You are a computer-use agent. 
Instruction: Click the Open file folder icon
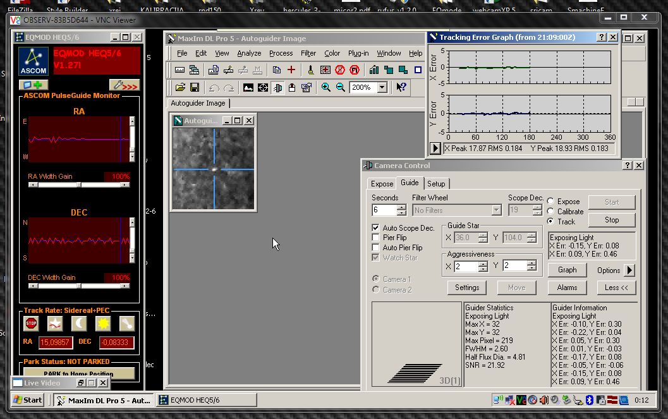click(180, 87)
